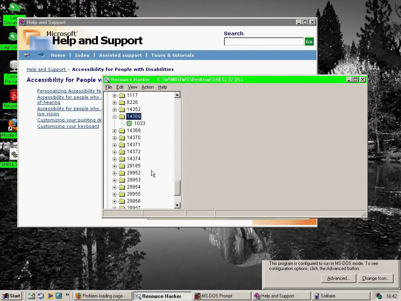The width and height of the screenshot is (401, 301).
Task: Click the folder icon of 29956
Action: [x=122, y=201]
